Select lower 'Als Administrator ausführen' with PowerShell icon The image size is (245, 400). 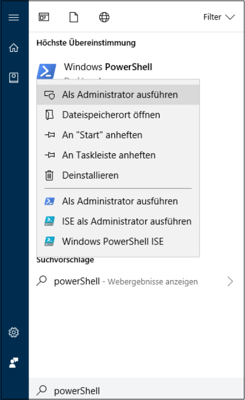coord(118,201)
